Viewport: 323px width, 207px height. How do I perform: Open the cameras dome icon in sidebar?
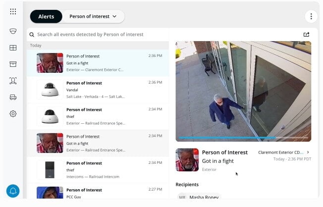coord(13,31)
